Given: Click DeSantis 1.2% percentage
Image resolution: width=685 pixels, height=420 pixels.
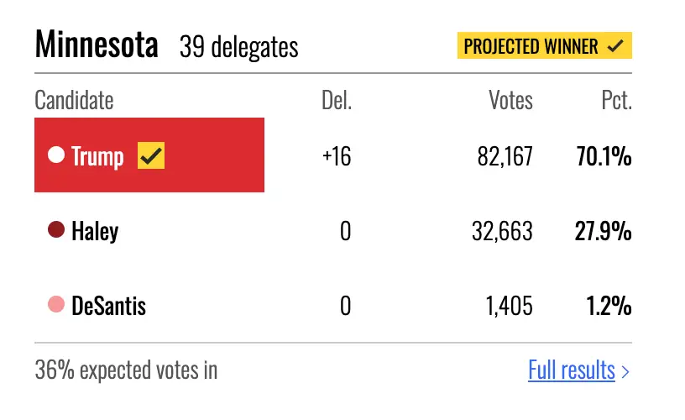Looking at the screenshot, I should pyautogui.click(x=609, y=306).
